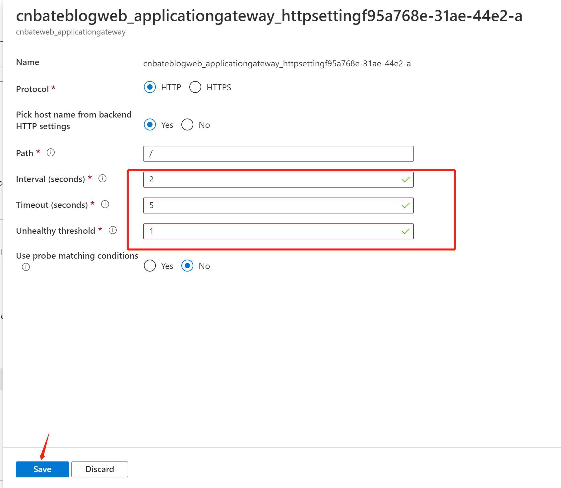This screenshot has height=488, width=561.
Task: Select No for probe matching conditions
Action: point(187,266)
